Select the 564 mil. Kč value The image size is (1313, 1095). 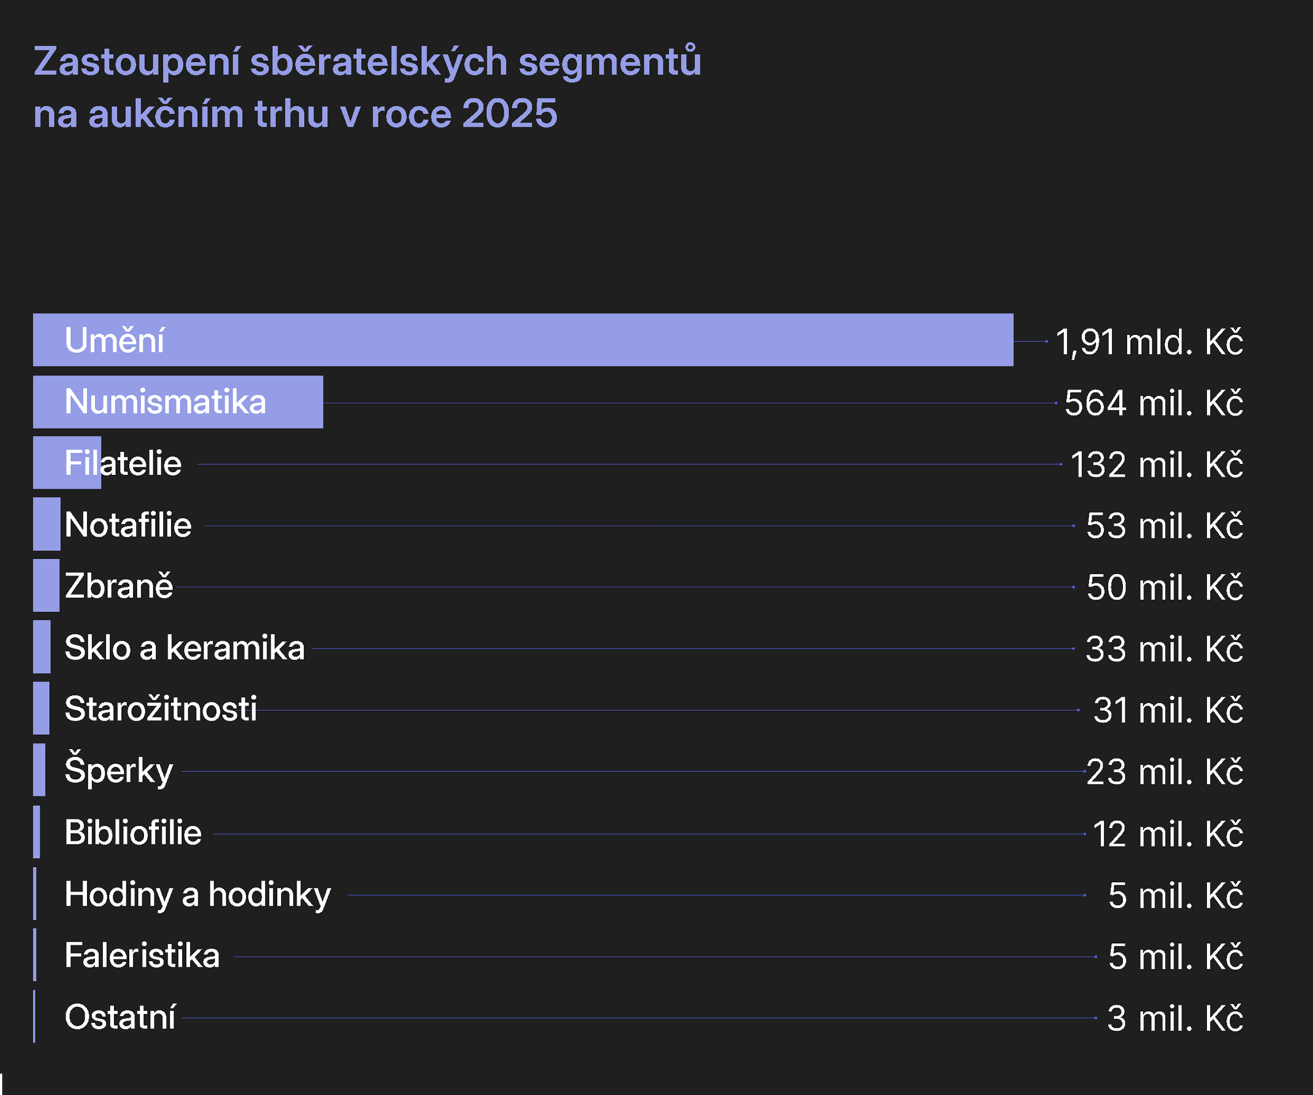pyautogui.click(x=1153, y=403)
